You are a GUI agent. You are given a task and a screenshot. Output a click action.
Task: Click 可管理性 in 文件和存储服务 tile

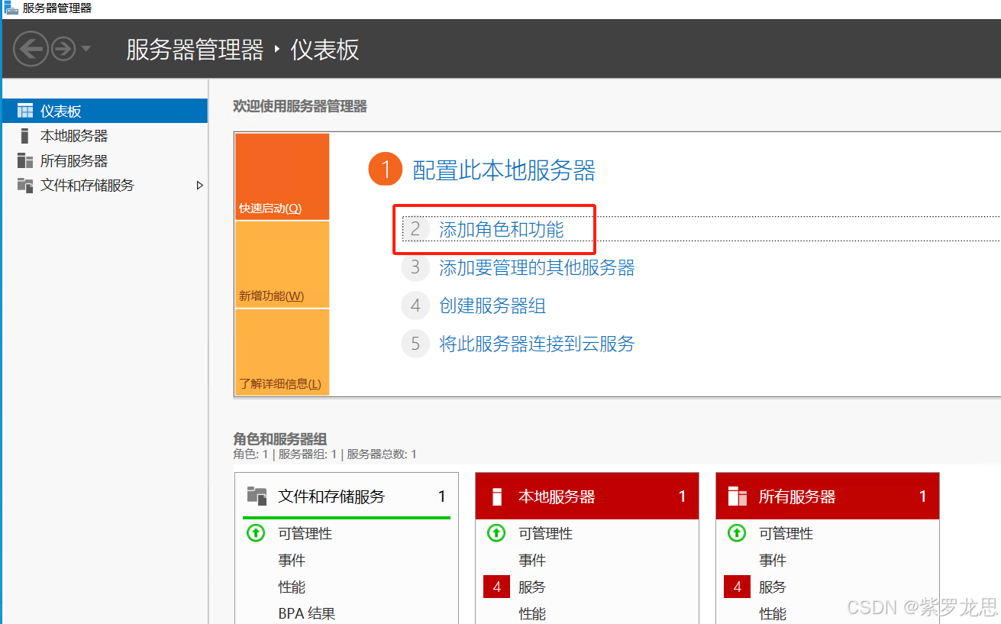(x=305, y=533)
